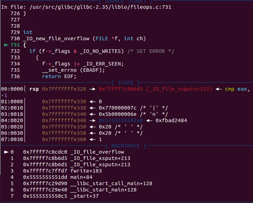The height and width of the screenshot is (203, 253).
Task: Click the return EOF statement on line 736
Action: [59, 76]
